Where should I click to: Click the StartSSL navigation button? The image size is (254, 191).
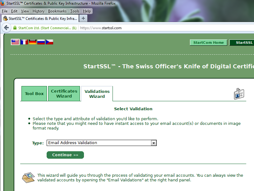coord(242,43)
